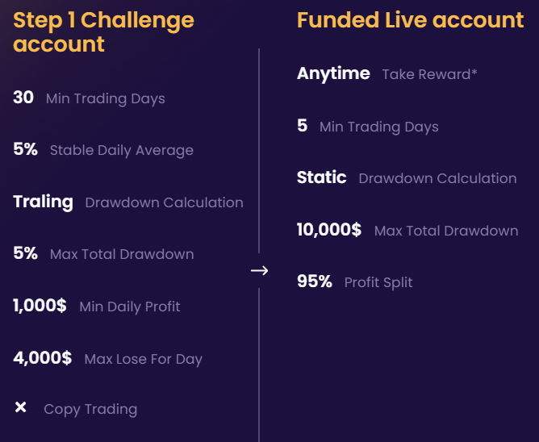Click the 5% Max Total Drawdown value
This screenshot has width=539, height=442.
tap(25, 253)
